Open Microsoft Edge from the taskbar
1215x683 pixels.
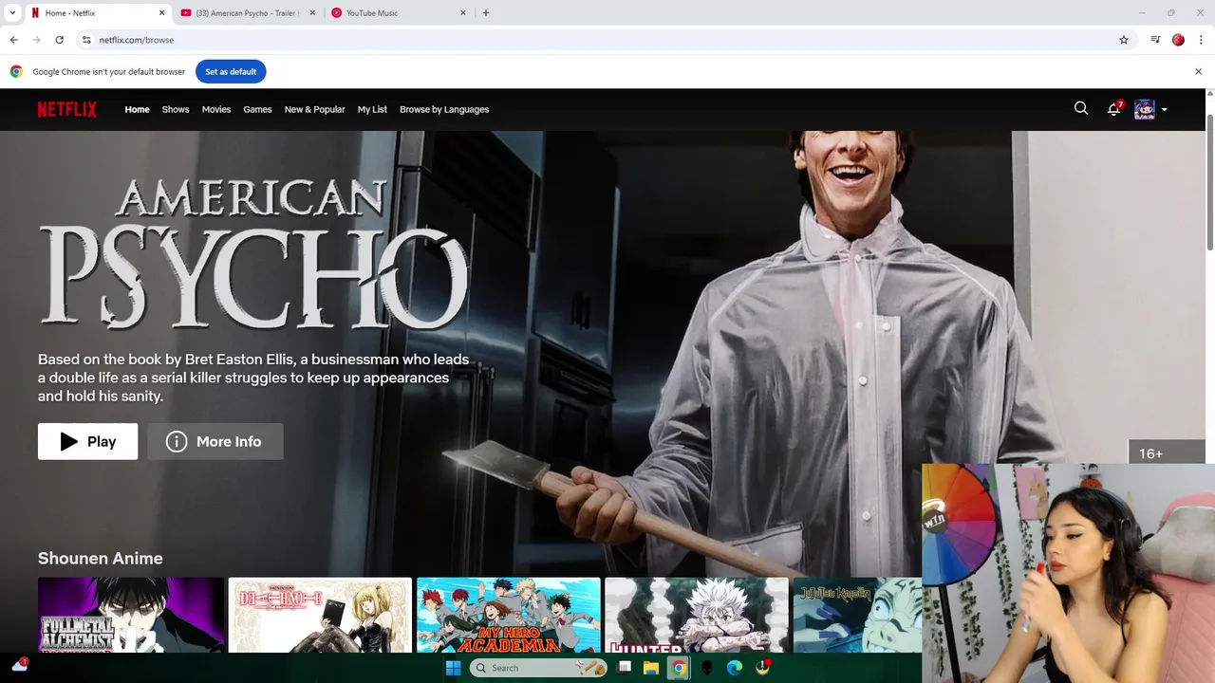click(735, 668)
